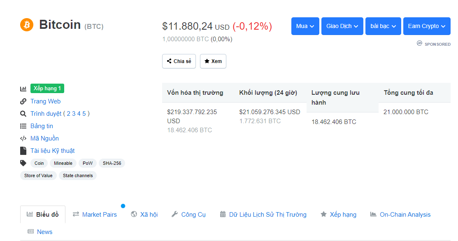Click the tag icon before Coin
Viewport: 458px width, 241px height.
click(x=23, y=163)
